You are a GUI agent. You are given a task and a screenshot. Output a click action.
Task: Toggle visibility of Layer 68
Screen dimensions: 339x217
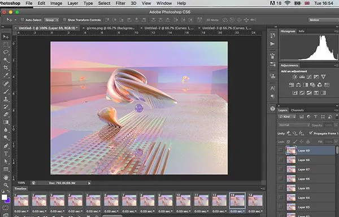coord(281,160)
